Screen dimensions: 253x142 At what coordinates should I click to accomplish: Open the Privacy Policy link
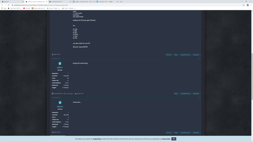pos(166,139)
